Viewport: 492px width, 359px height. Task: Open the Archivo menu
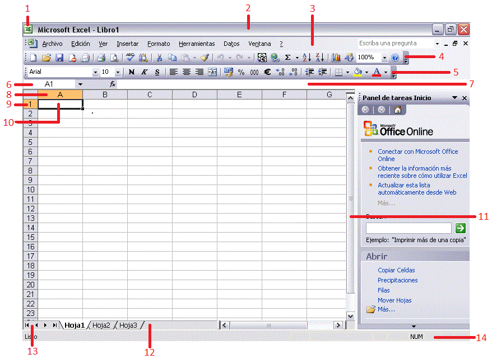52,44
